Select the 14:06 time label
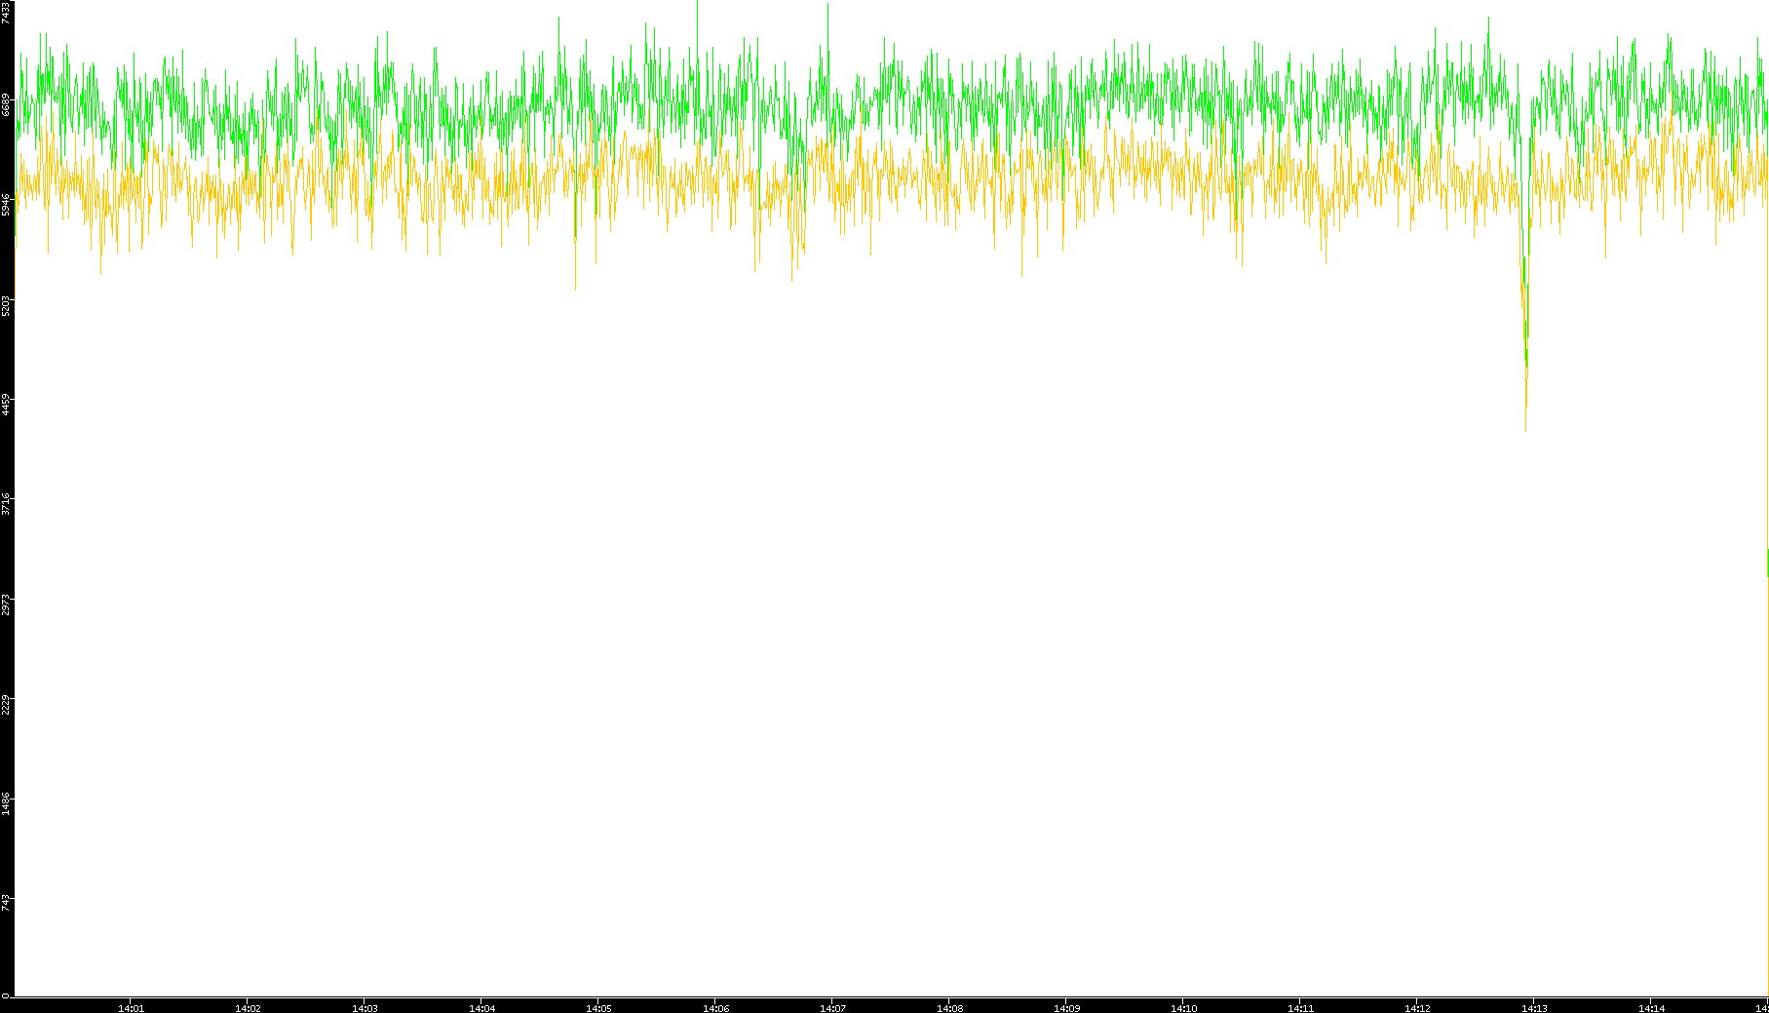The width and height of the screenshot is (1769, 1013). (x=716, y=1008)
